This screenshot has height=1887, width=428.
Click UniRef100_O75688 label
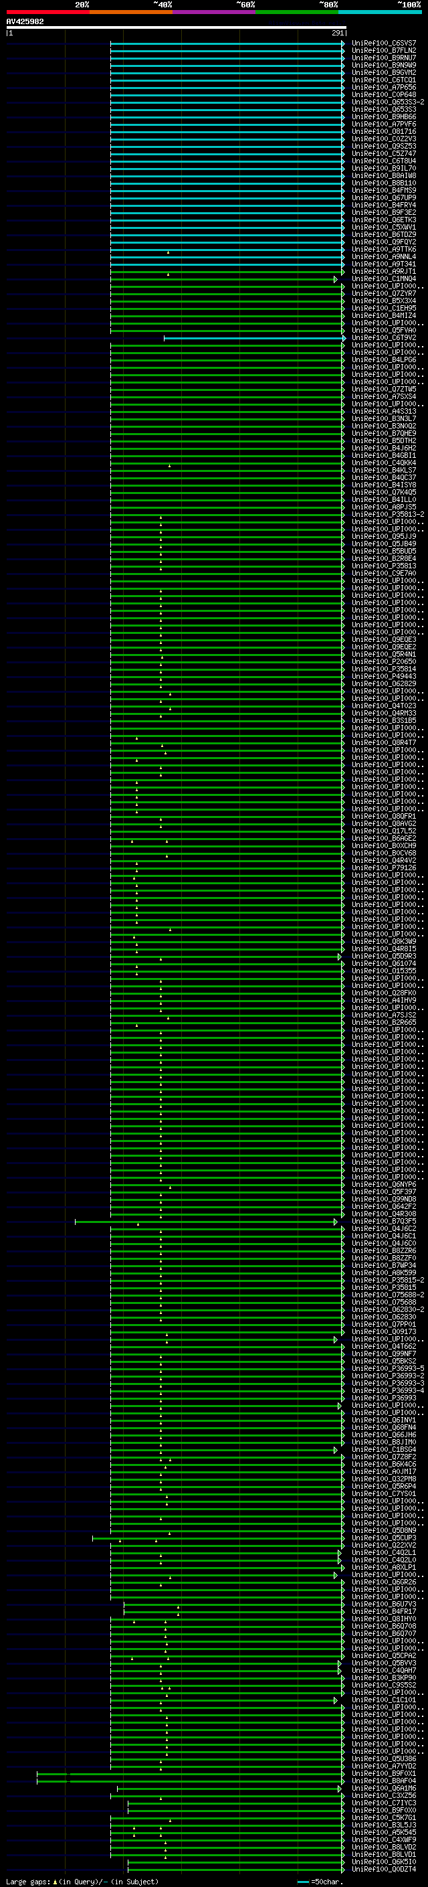(x=384, y=1302)
